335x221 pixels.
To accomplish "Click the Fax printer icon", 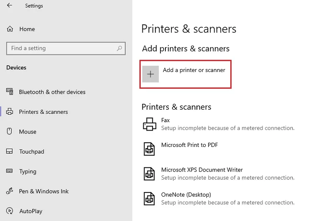I will click(149, 124).
